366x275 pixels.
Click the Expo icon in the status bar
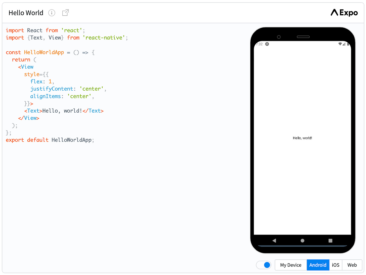(267, 44)
